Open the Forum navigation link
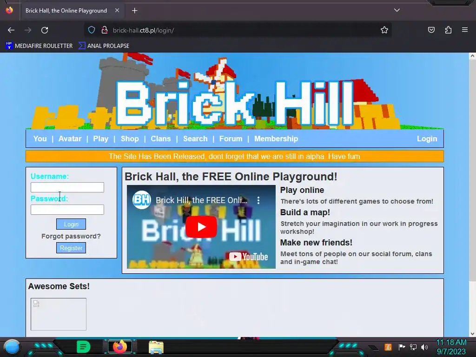 pos(231,139)
